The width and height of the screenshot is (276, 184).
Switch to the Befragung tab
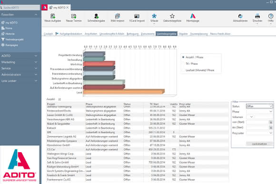[133, 34]
